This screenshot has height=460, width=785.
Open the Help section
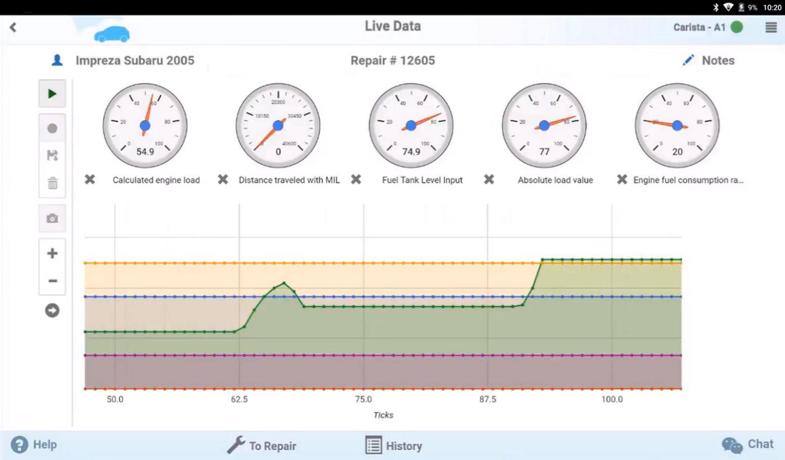pos(34,445)
